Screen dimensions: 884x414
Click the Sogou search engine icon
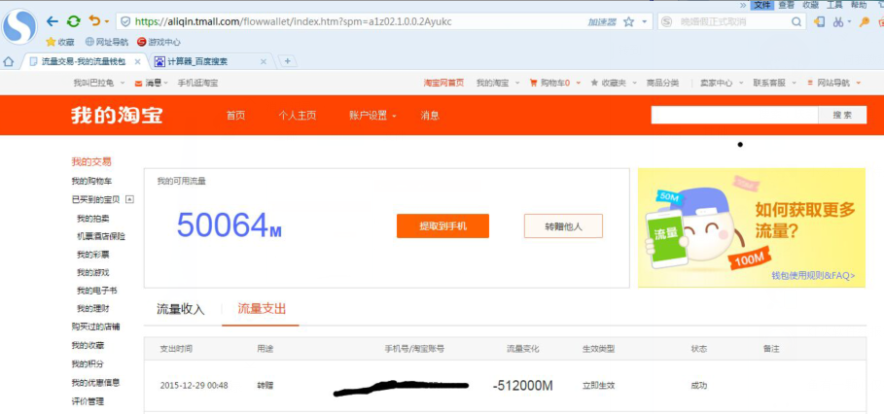pos(667,22)
